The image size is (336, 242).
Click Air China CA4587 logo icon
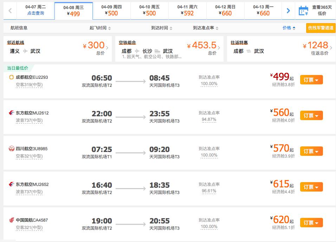point(11,220)
